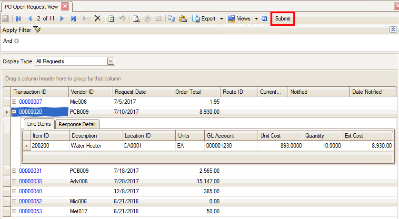The height and width of the screenshot is (219, 399).
Task: Go to the next record
Action: (62, 19)
